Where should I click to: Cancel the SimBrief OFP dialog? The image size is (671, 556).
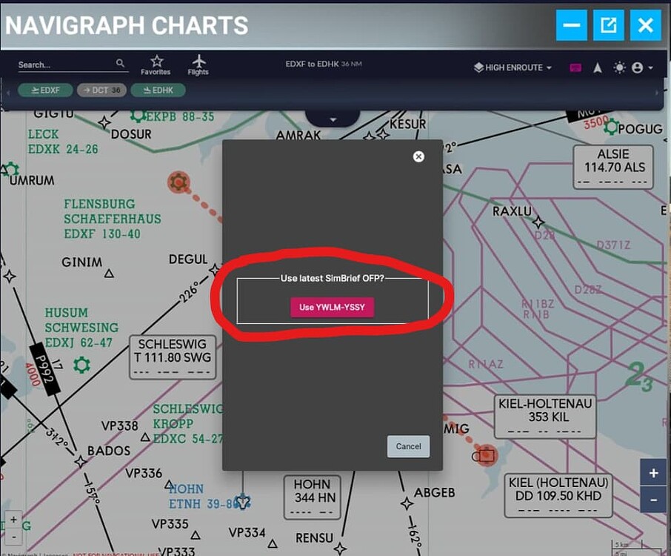click(x=408, y=446)
